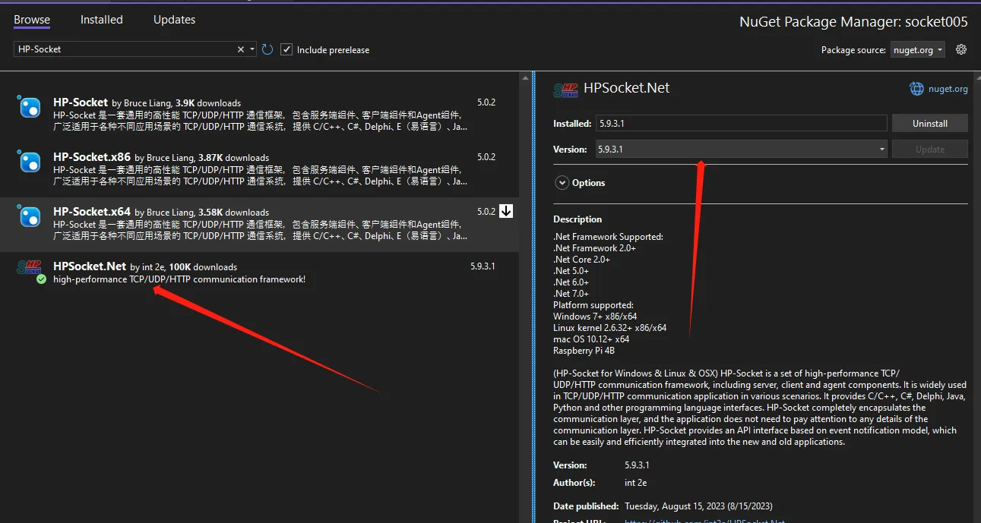The height and width of the screenshot is (523, 981).
Task: Switch to the Browse tab
Action: click(32, 20)
